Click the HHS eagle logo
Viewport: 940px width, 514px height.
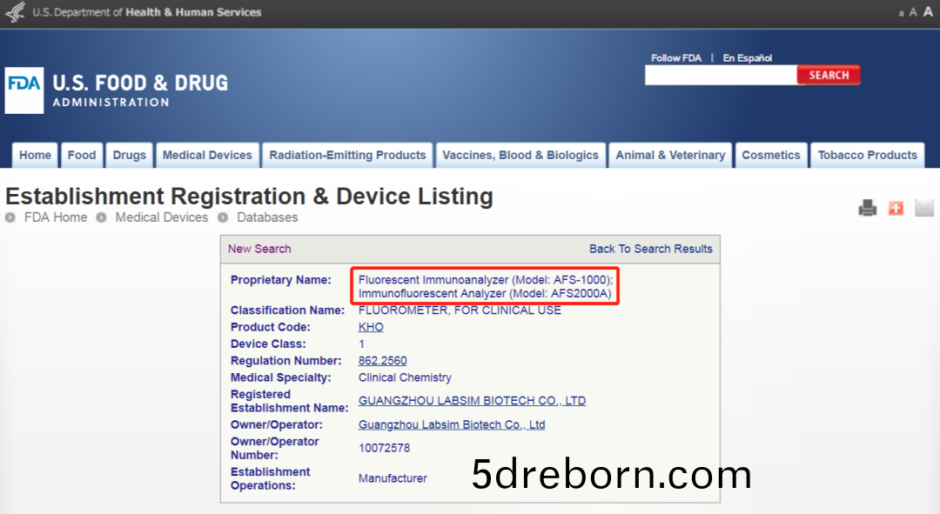point(15,13)
